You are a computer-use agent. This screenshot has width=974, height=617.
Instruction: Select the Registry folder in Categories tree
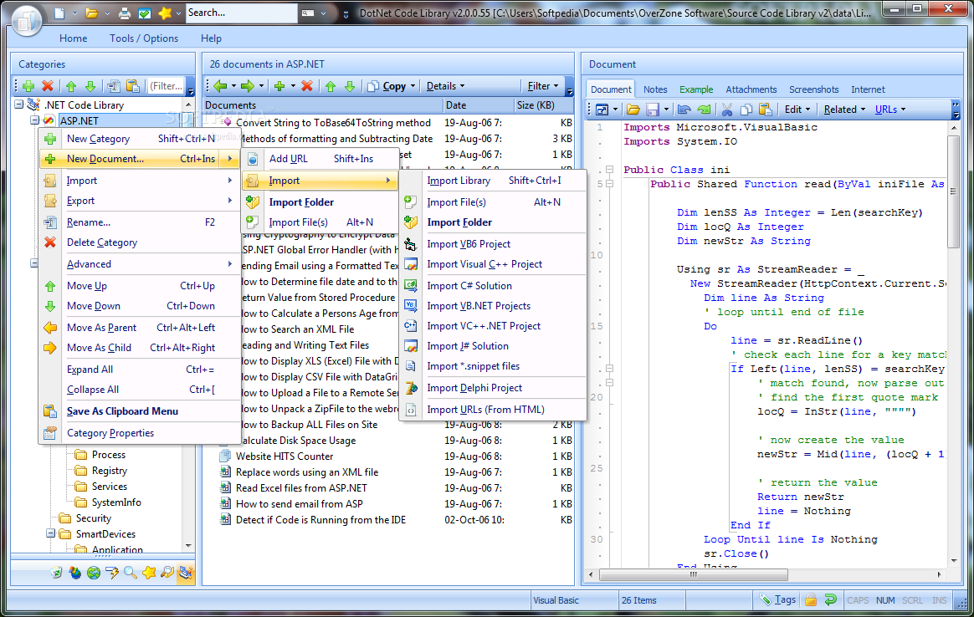click(x=110, y=471)
